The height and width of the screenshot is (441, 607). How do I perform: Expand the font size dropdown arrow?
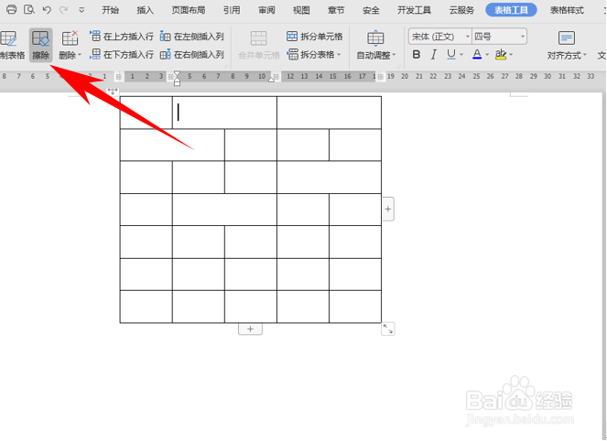523,37
